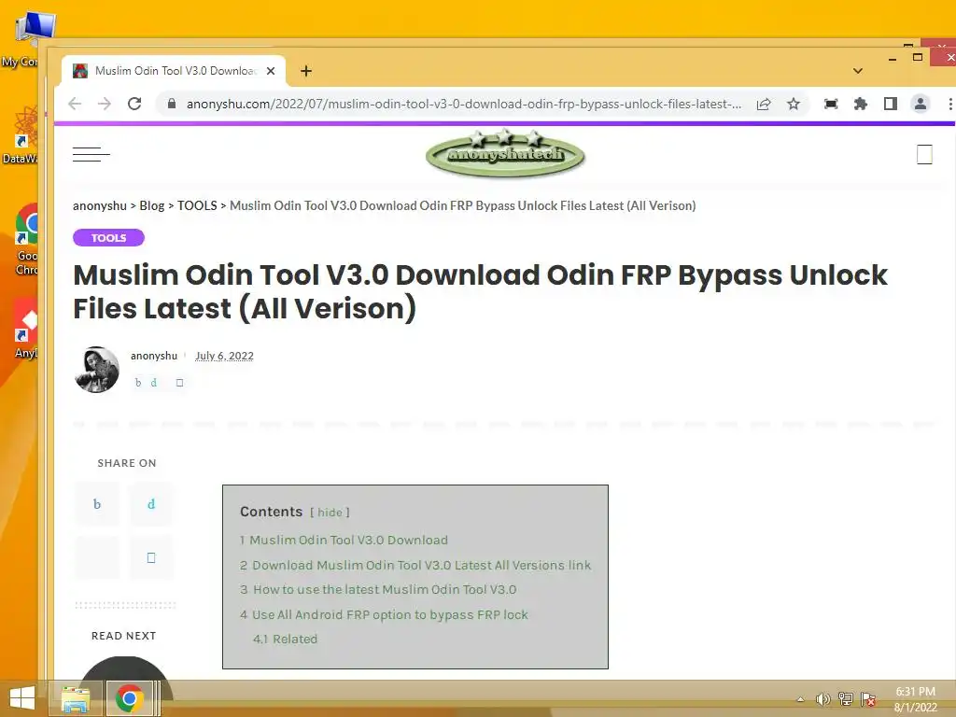
Task: Jump to 'How to use the latest' section
Action: 378,590
